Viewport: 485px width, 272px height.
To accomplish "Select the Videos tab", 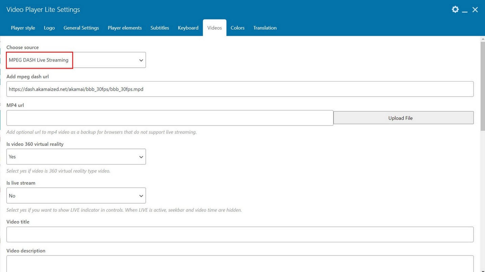I will coord(215,28).
